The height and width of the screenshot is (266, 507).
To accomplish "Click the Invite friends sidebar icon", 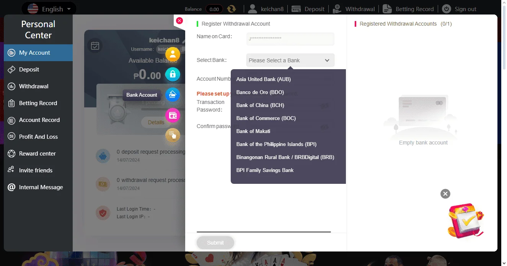I will [x=11, y=170].
